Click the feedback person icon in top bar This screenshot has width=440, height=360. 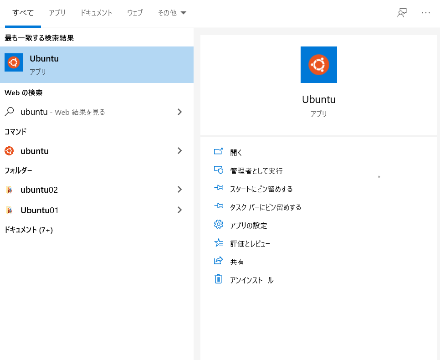(401, 13)
